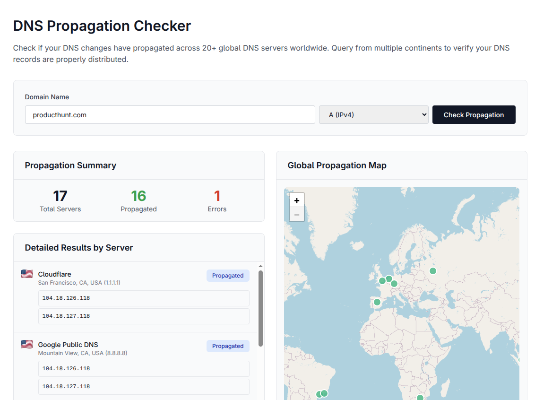Select Google Public DNS 104.18.127.118 result
535x400 pixels.
(144, 387)
